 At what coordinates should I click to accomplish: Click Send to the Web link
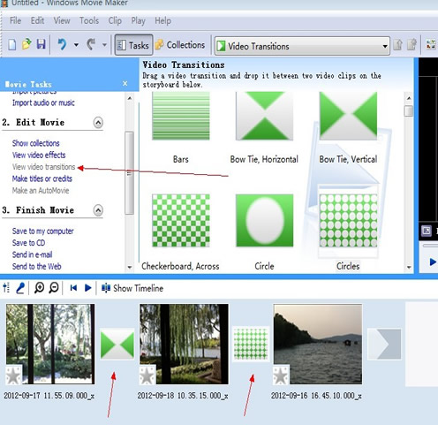[37, 266]
